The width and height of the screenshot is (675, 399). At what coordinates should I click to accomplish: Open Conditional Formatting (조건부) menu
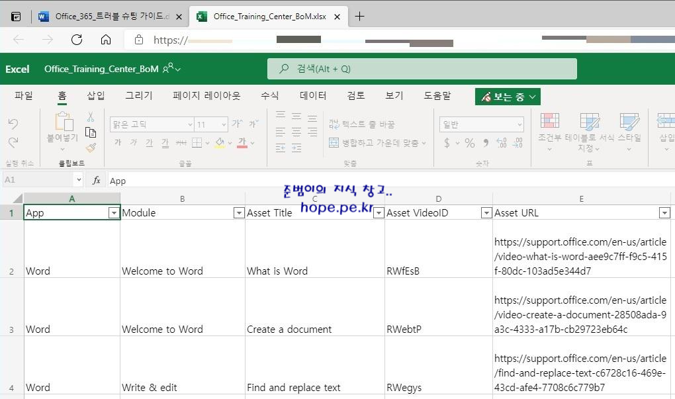pos(550,131)
